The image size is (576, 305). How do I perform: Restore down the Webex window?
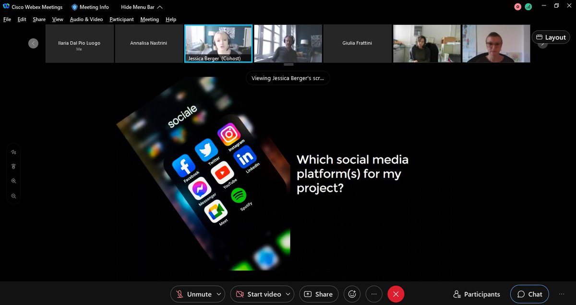click(556, 6)
